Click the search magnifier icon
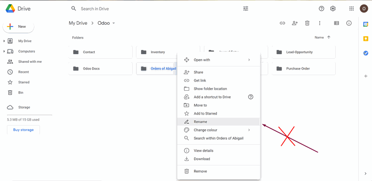This screenshot has width=372, height=181. [74, 9]
